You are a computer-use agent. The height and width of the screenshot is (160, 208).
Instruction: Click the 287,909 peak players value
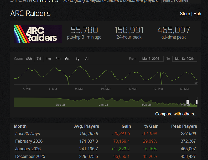189,134
